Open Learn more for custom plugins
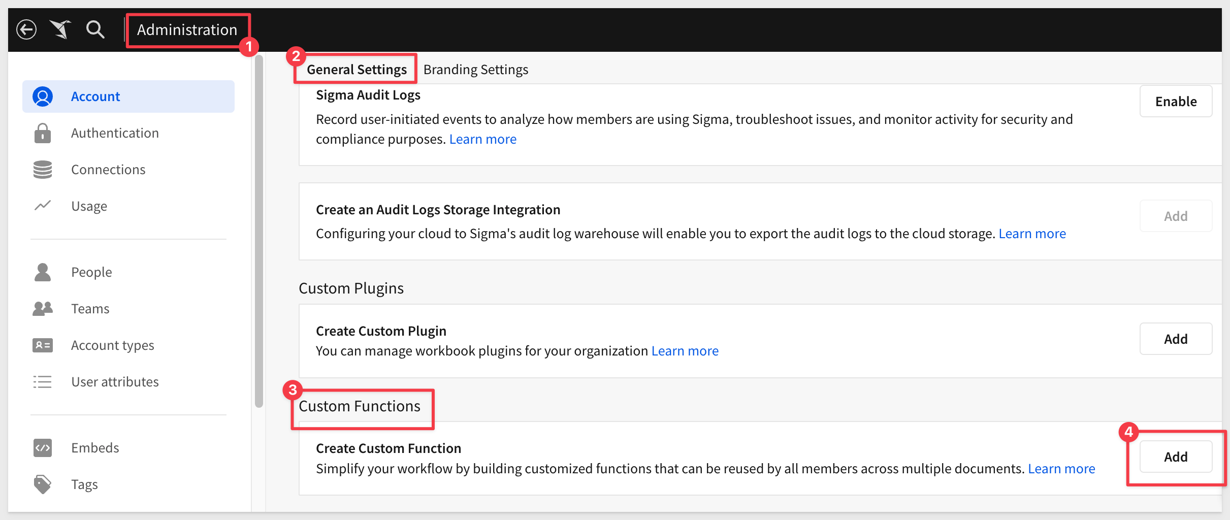 point(685,351)
